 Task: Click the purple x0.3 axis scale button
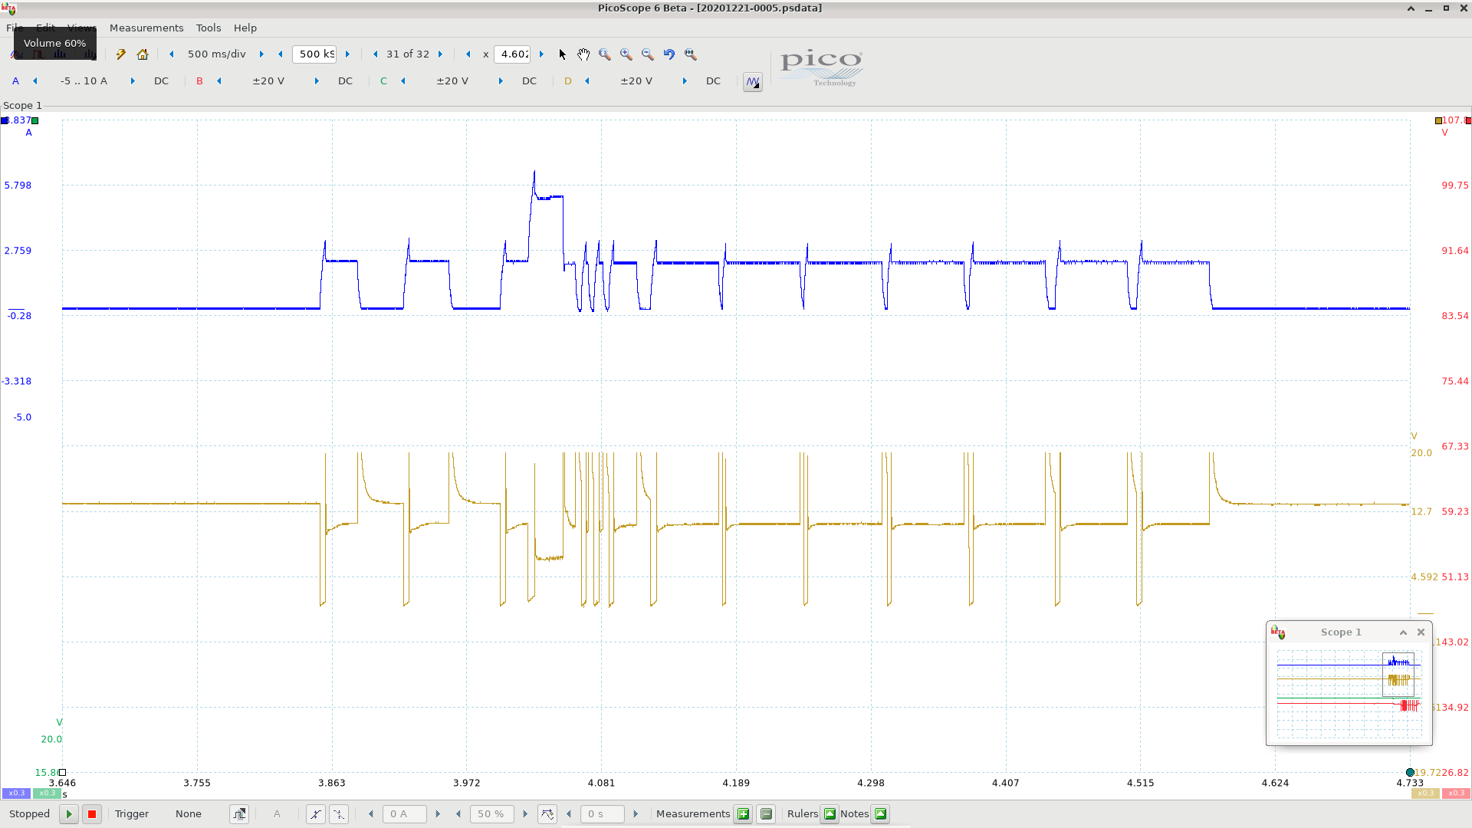click(16, 793)
